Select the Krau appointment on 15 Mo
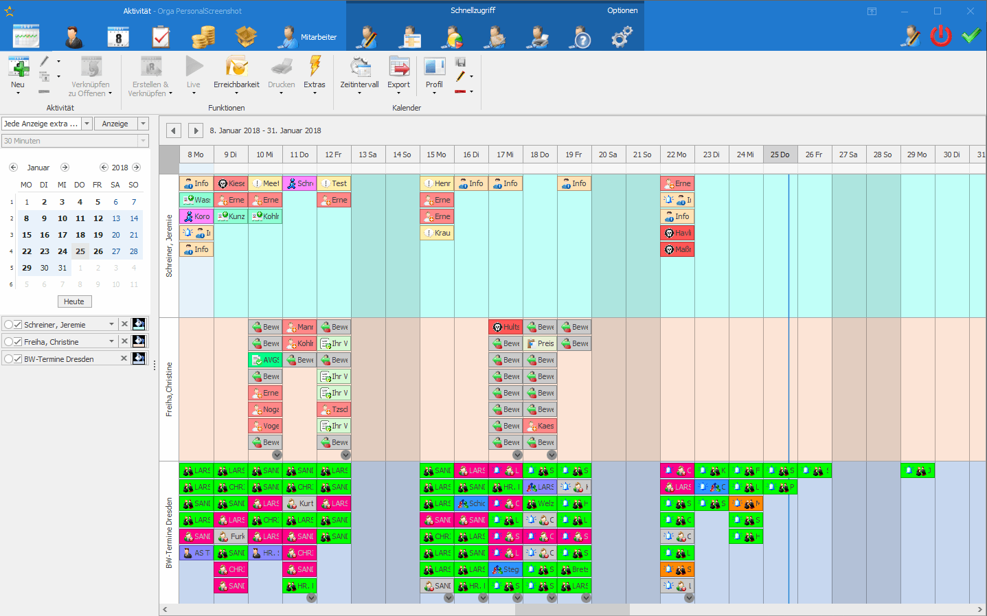 (x=437, y=233)
